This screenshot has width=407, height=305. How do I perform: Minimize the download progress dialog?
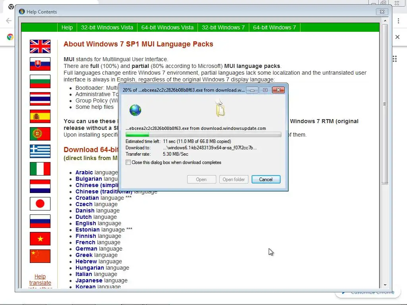pos(252,90)
